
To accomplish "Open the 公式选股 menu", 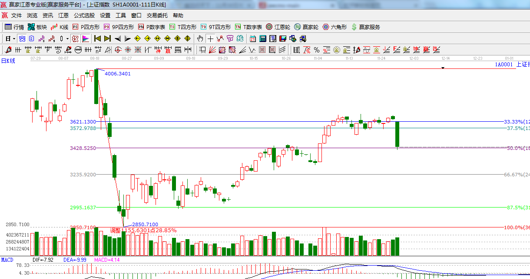I will pos(84,15).
